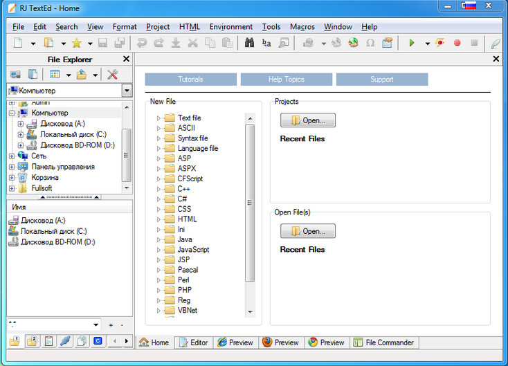Click the globe with green arrows icon
Screen dimensions: 508x366
[x=353, y=43]
